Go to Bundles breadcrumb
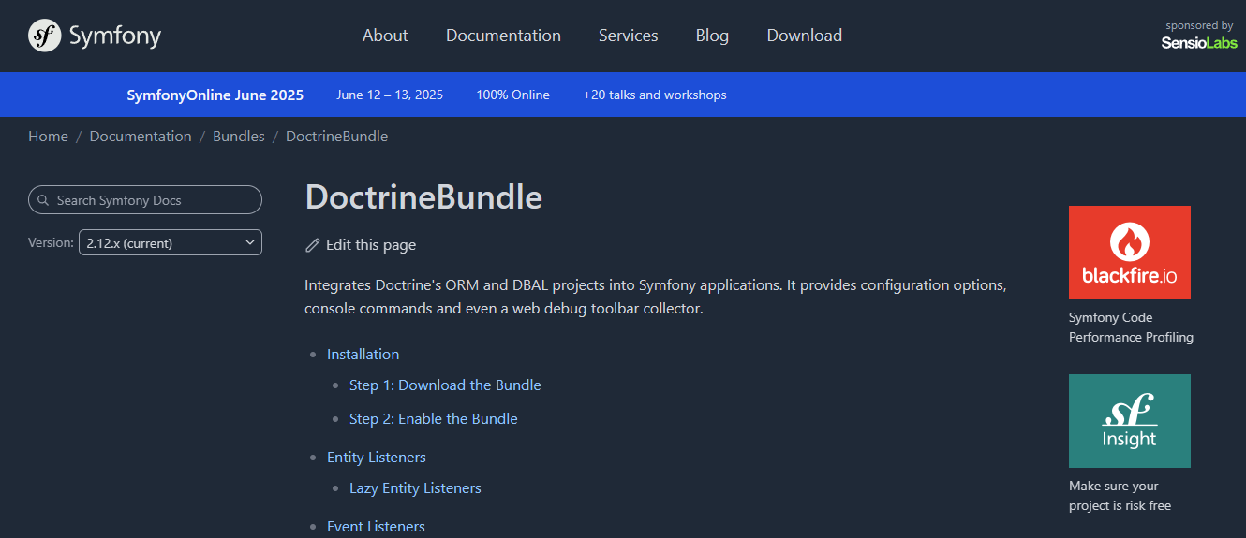This screenshot has height=538, width=1246. pyautogui.click(x=239, y=137)
